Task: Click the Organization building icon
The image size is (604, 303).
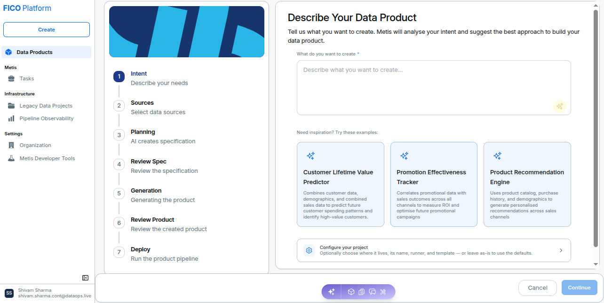Action: tap(11, 145)
